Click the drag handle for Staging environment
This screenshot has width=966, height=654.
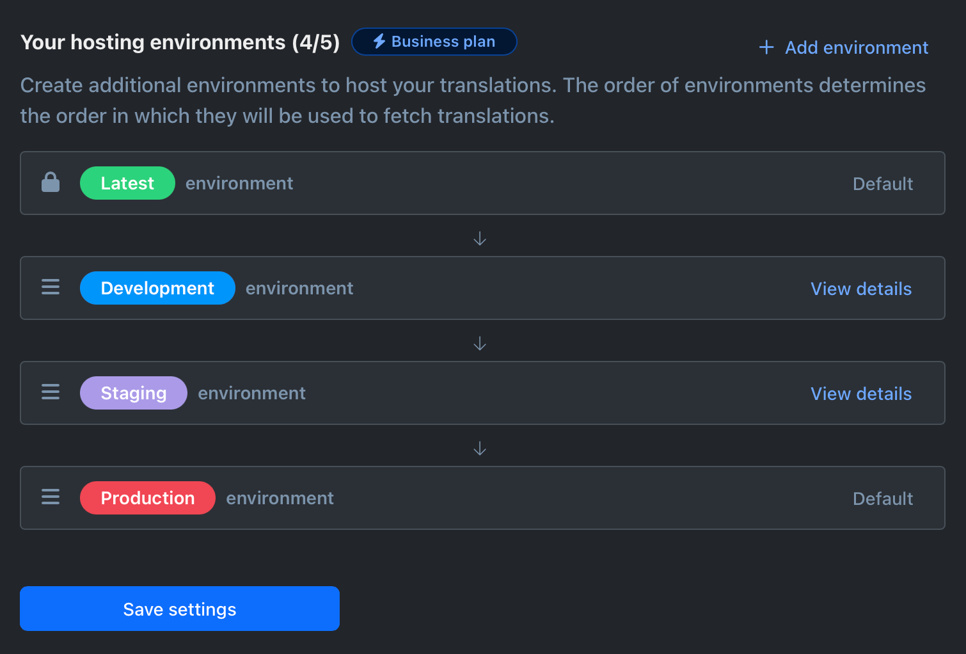point(51,392)
